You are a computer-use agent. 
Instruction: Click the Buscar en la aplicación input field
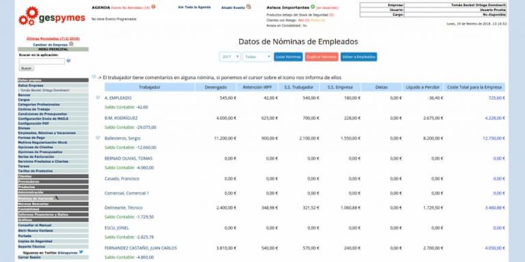(42, 61)
